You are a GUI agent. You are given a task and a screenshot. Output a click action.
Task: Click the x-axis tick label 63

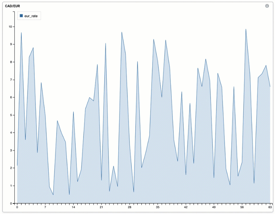(270, 207)
